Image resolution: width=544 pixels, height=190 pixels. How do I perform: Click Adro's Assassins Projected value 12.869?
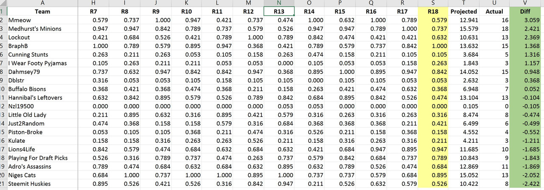[463, 167]
